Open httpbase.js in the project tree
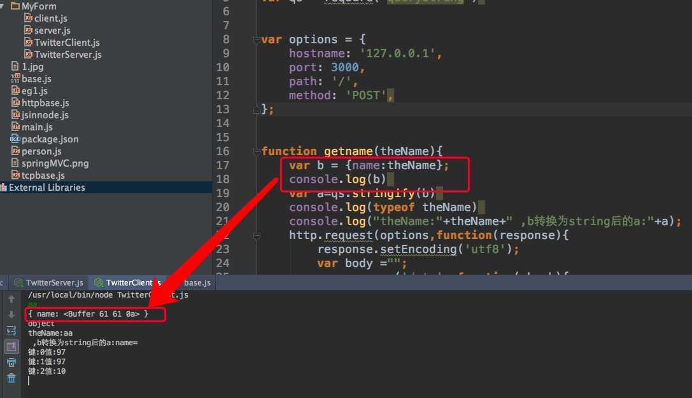This screenshot has width=692, height=398. [45, 103]
